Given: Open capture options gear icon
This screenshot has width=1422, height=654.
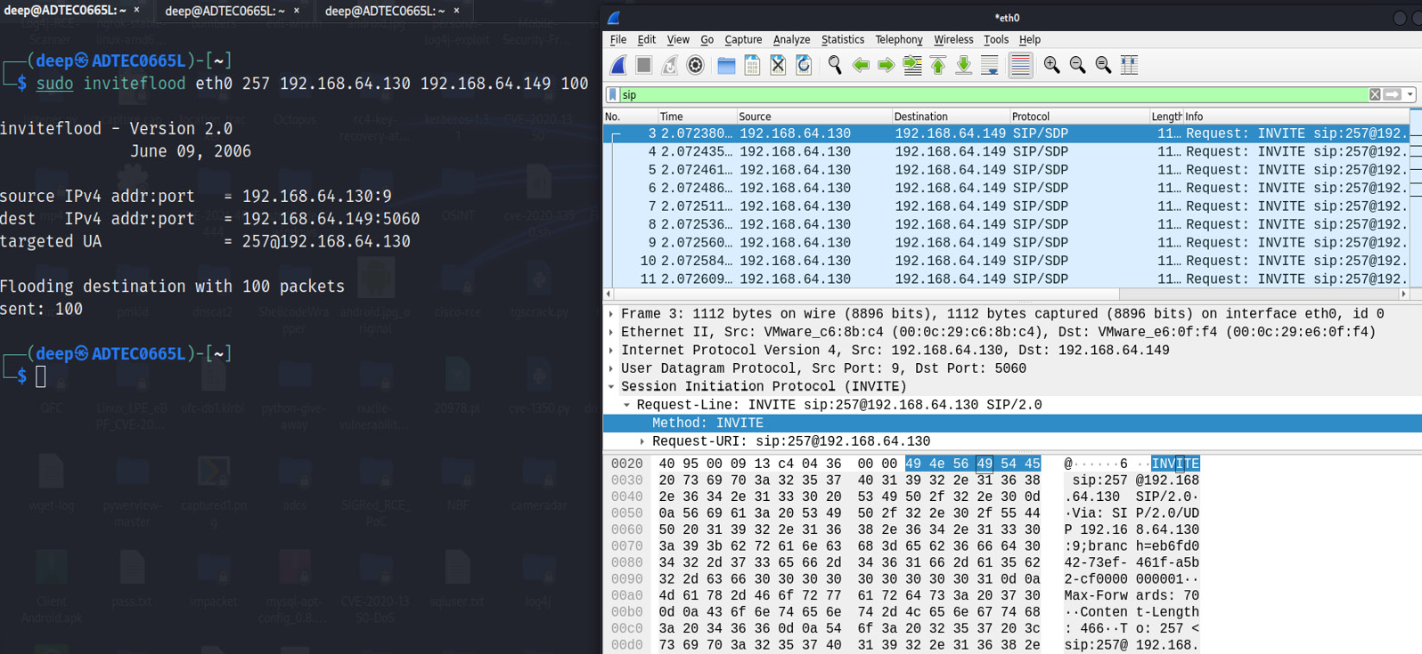Looking at the screenshot, I should (695, 65).
